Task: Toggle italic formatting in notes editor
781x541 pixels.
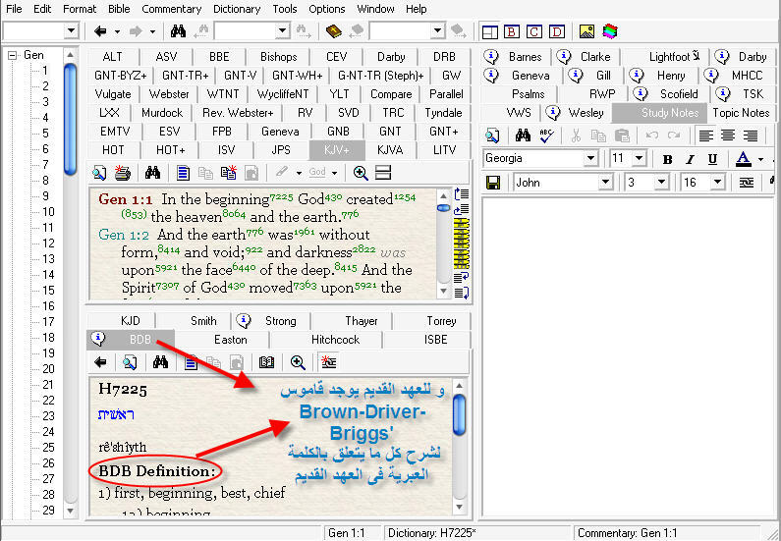Action: pyautogui.click(x=690, y=159)
